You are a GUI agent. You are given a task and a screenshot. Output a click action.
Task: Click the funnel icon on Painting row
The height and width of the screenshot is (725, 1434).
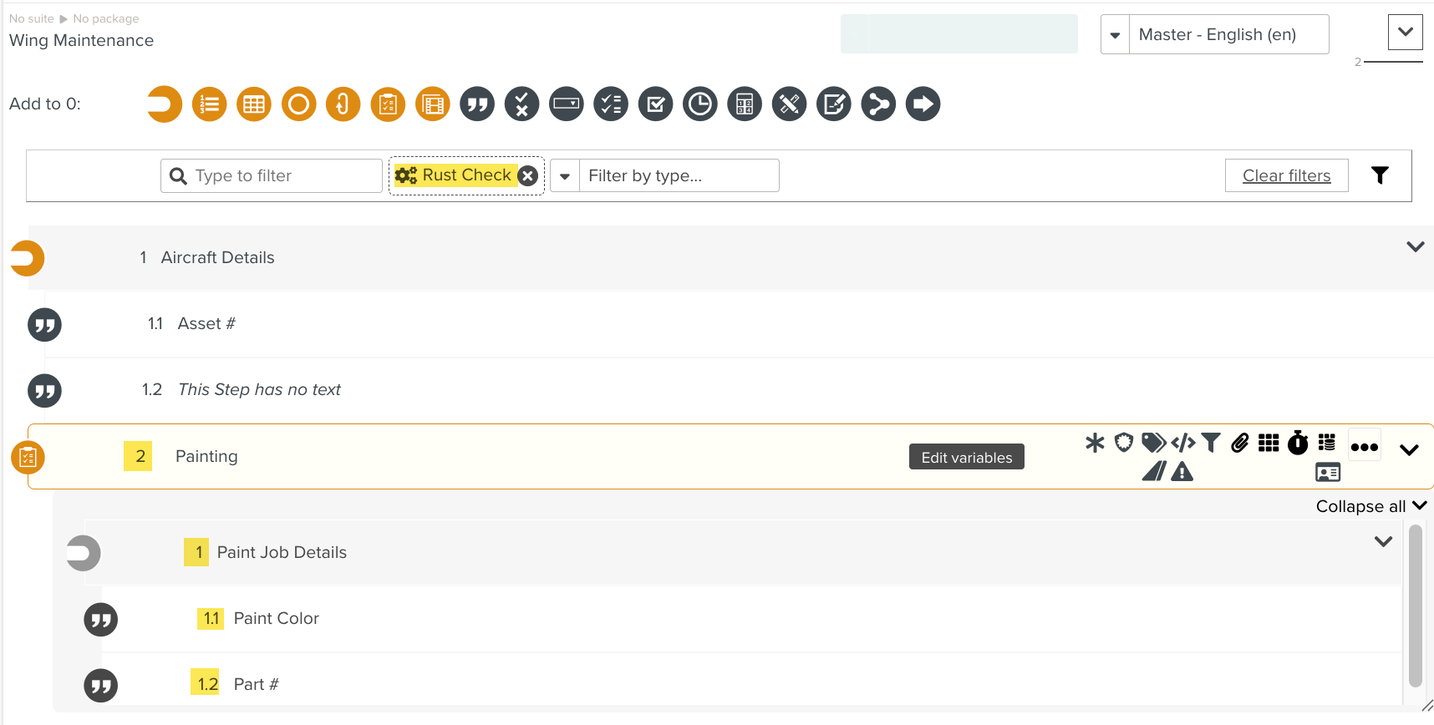pos(1211,443)
